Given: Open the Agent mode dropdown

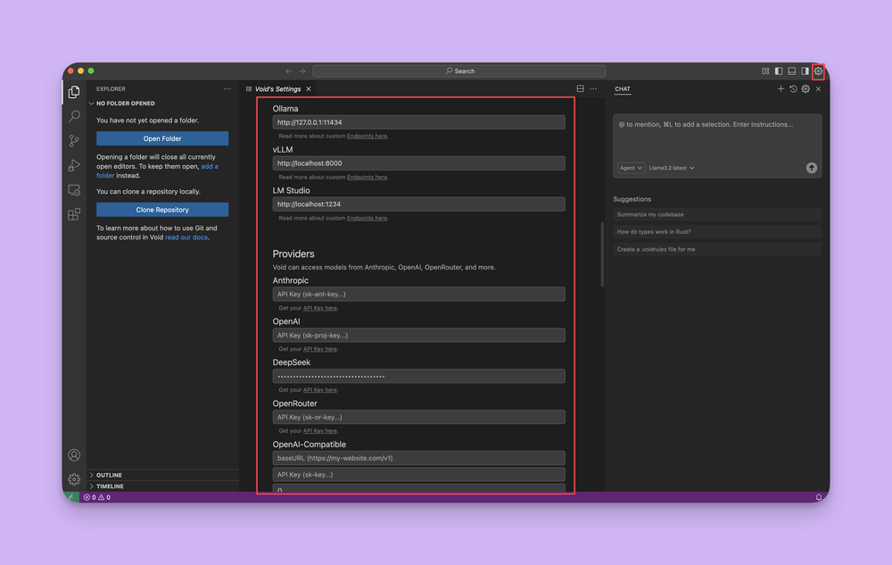Looking at the screenshot, I should (631, 168).
